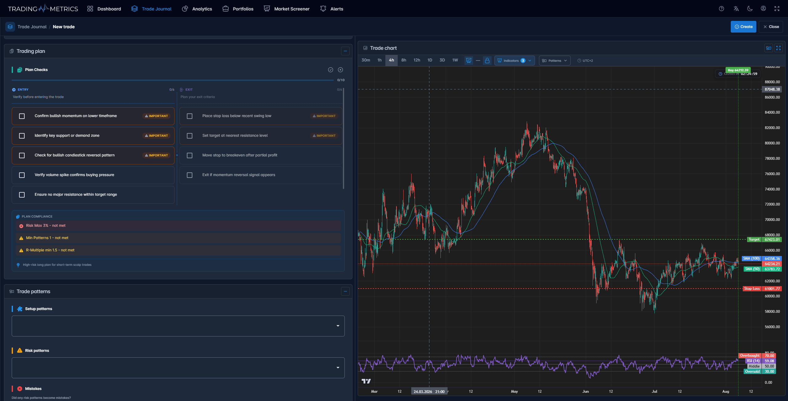This screenshot has height=401, width=788.
Task: Click the UTC+2 timezone clock
Action: click(x=585, y=61)
